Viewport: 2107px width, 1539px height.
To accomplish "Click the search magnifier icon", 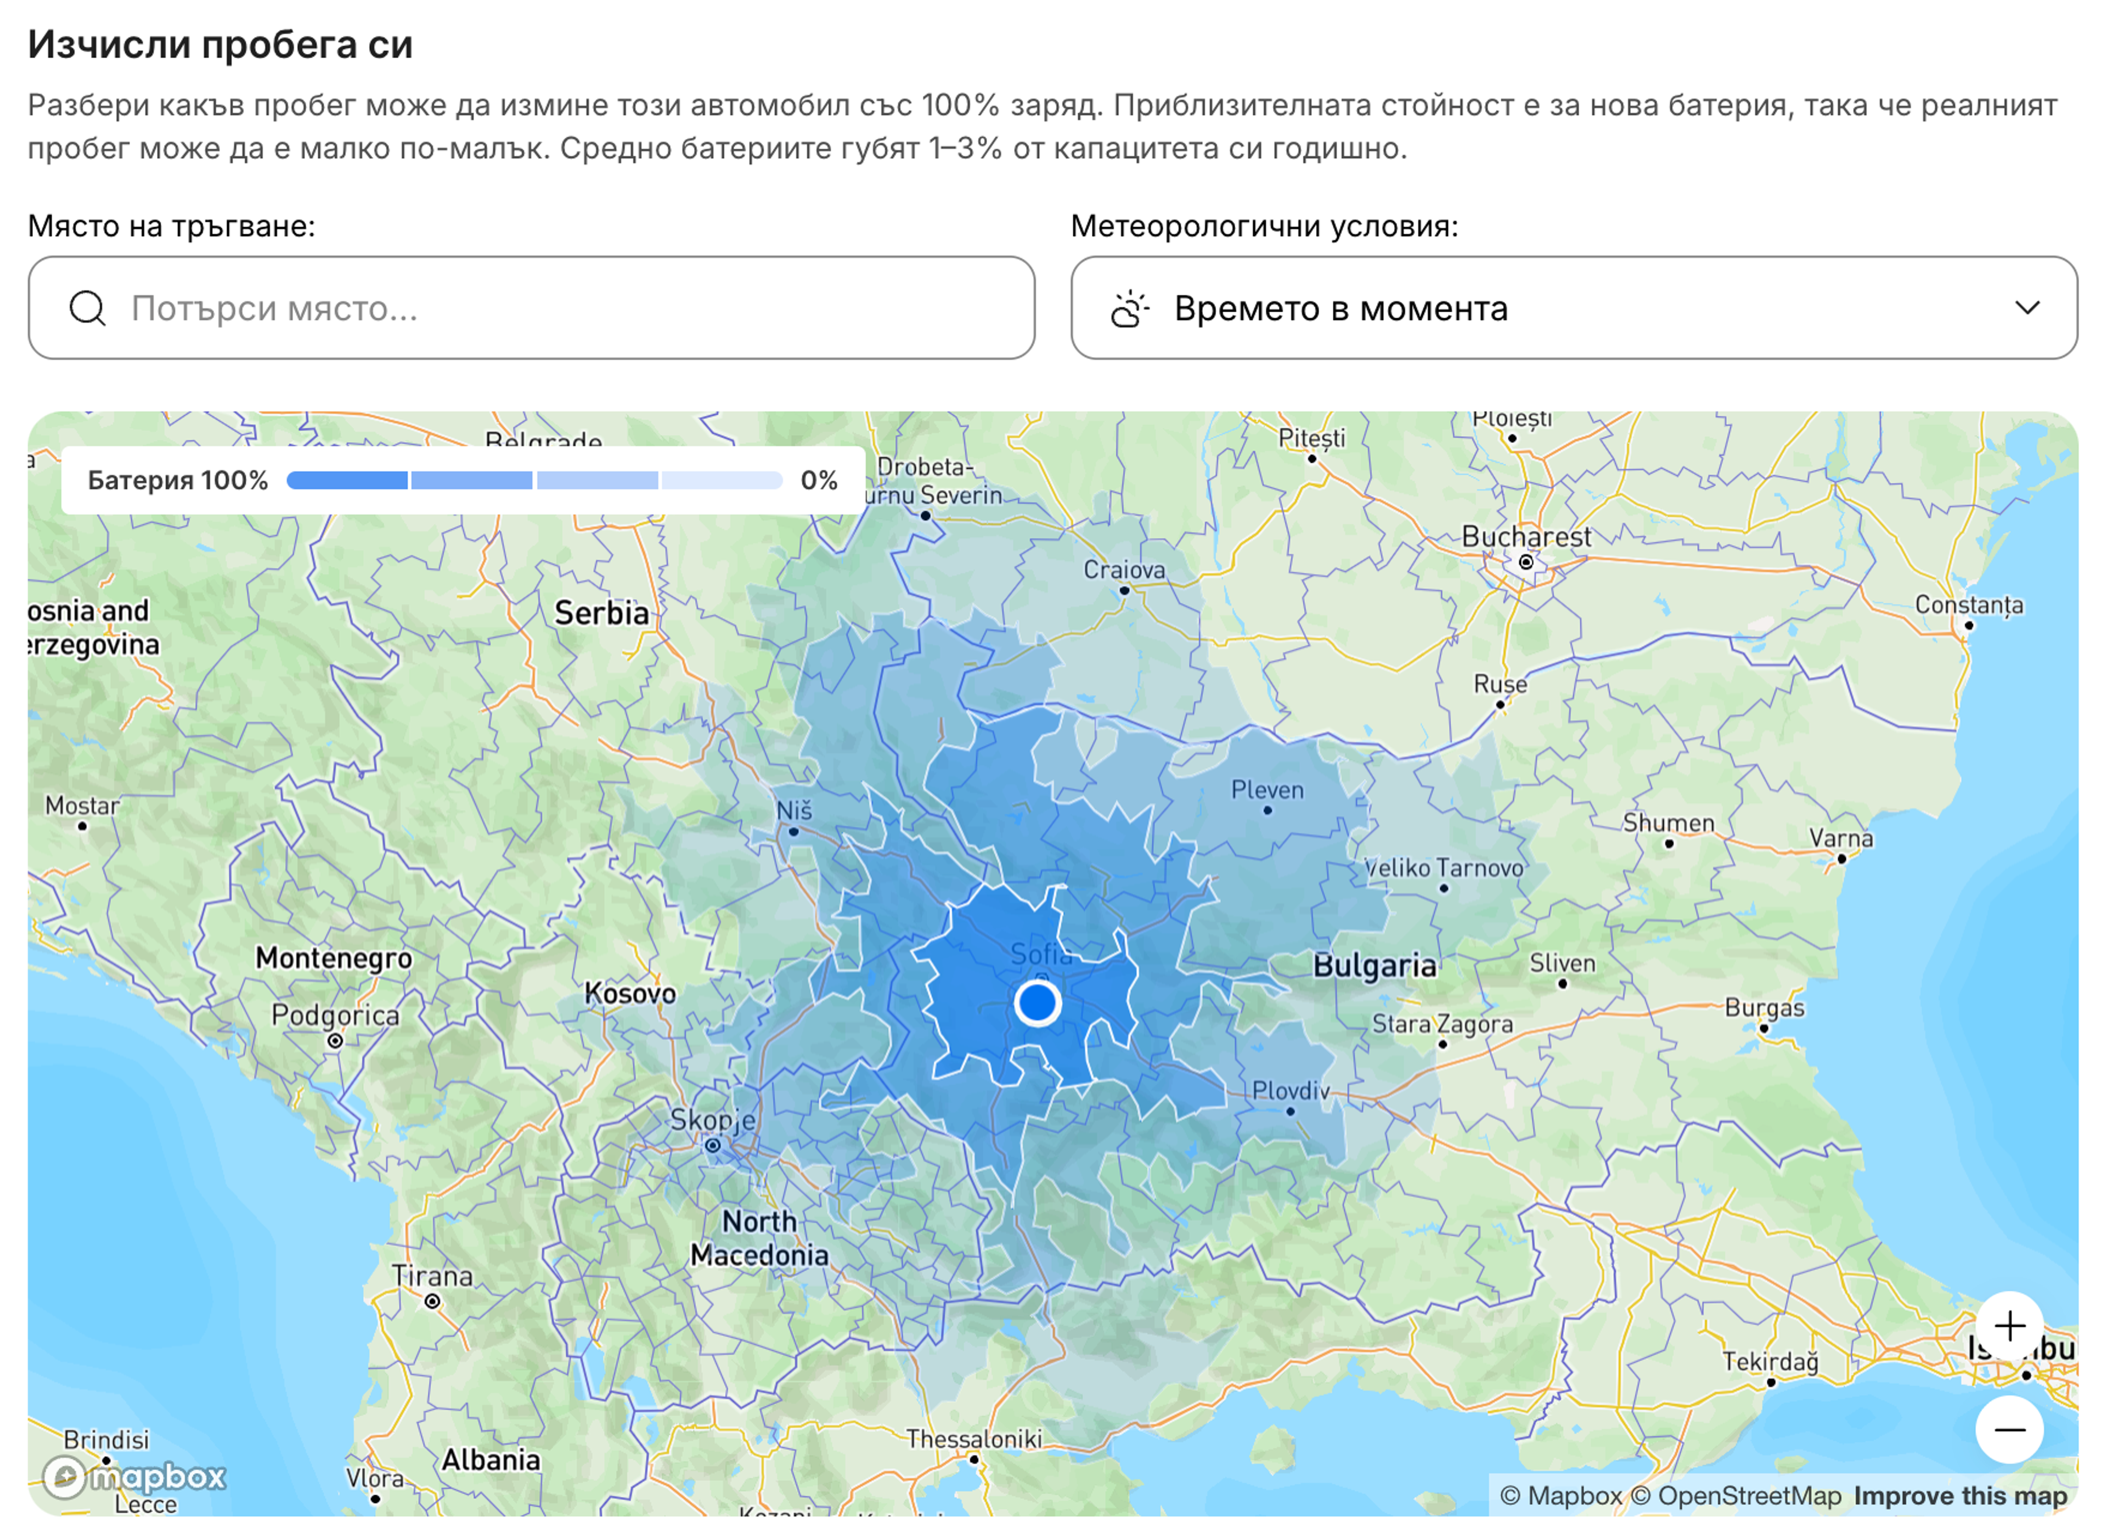I will point(88,308).
